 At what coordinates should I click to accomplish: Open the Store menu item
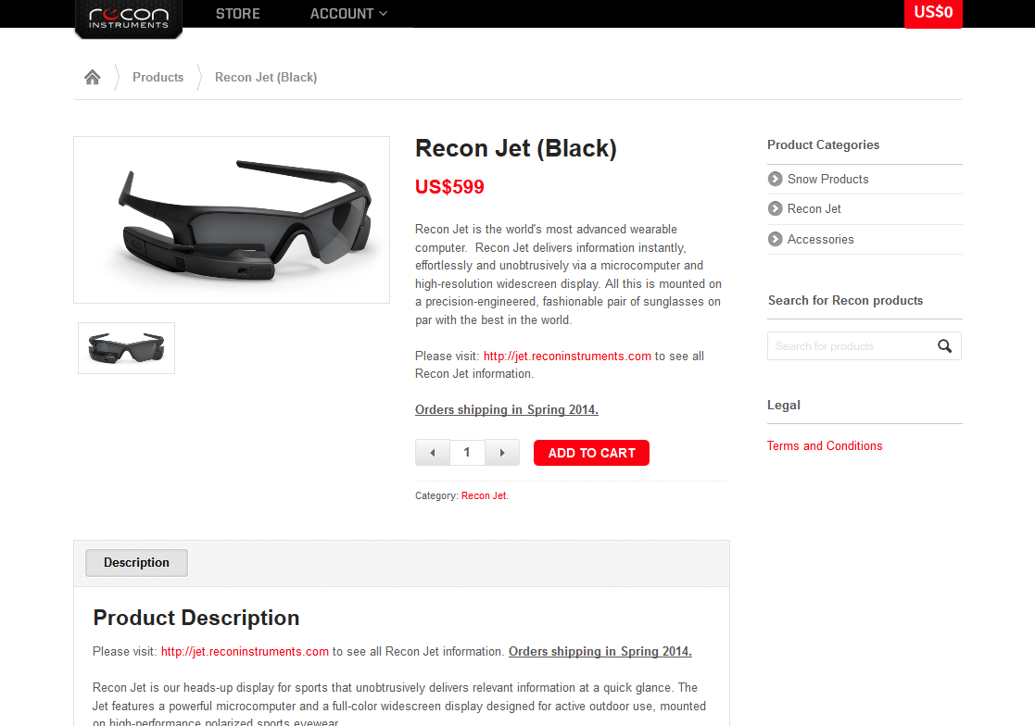click(237, 14)
